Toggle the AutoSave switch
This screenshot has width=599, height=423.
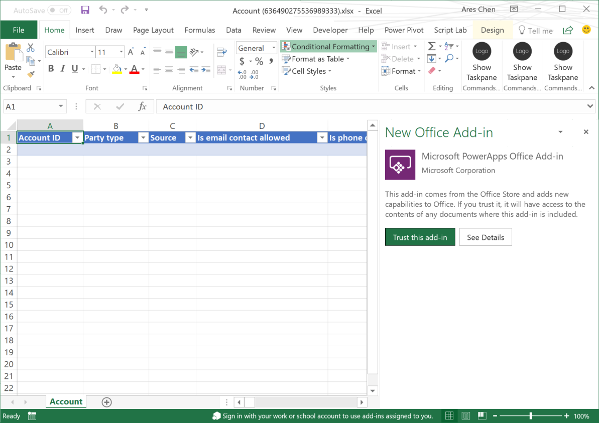[x=59, y=10]
